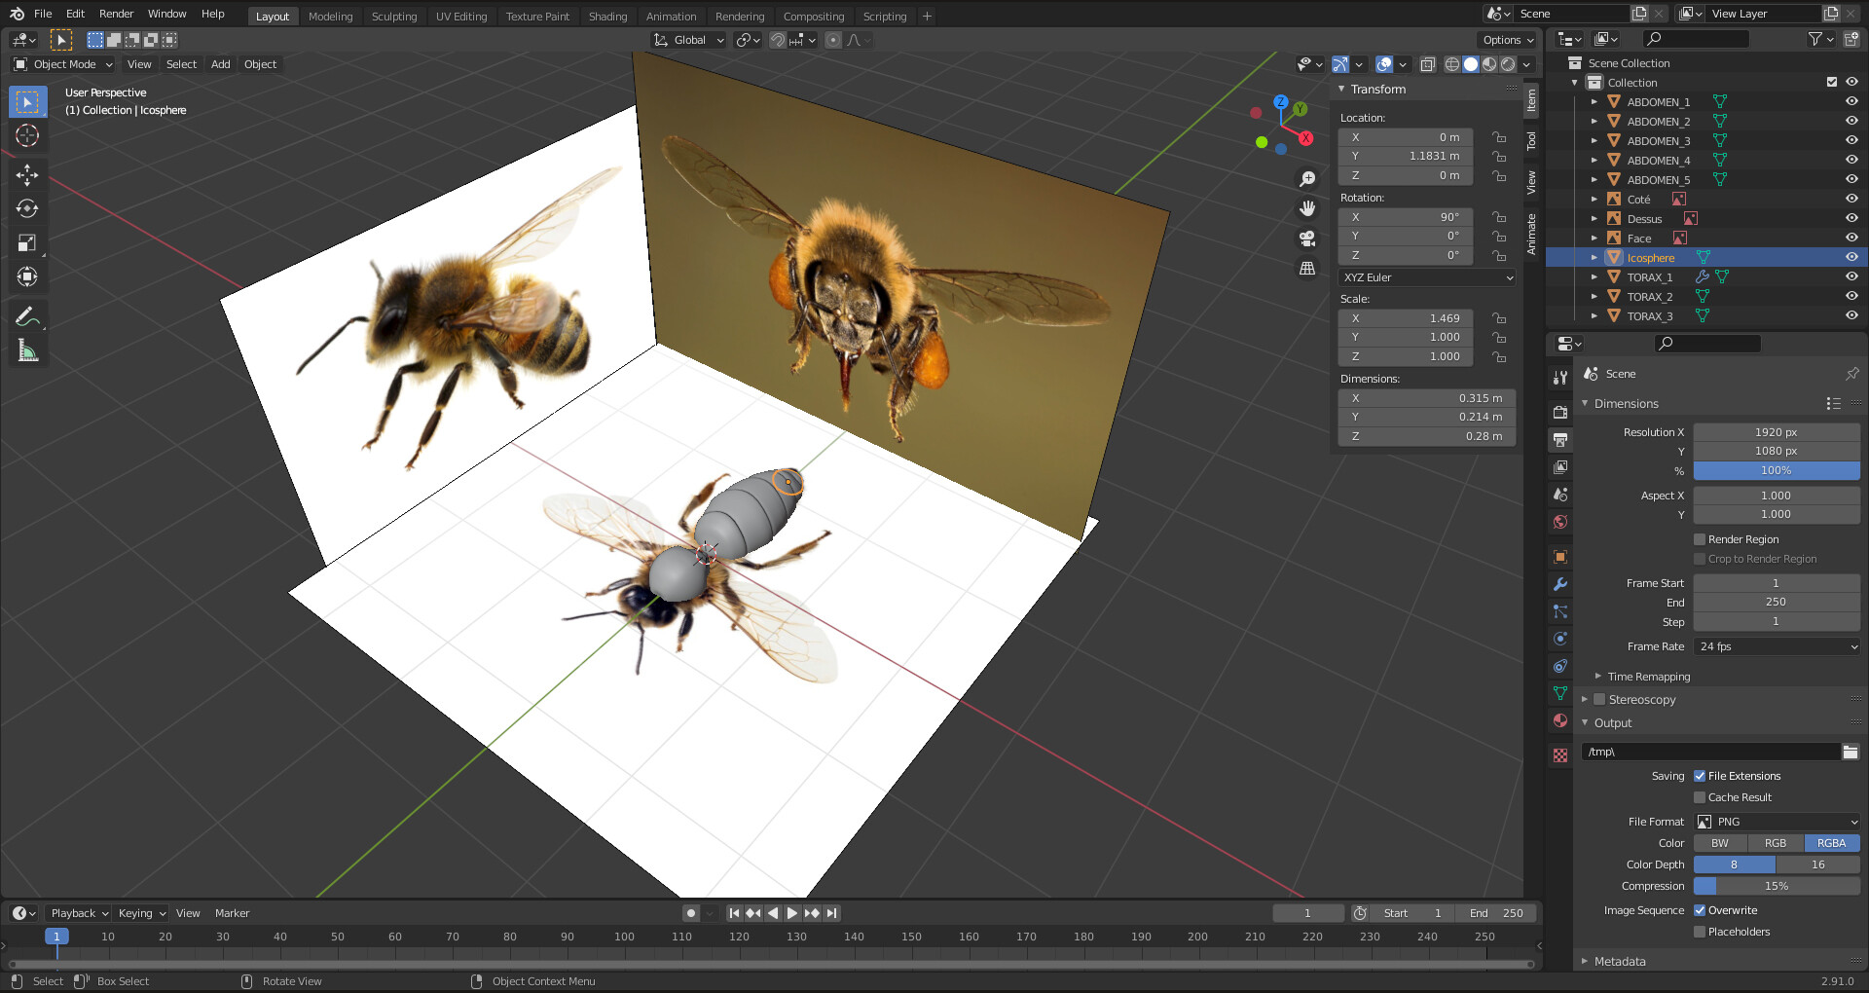
Task: Hide the Icosphere with its eye toggle
Action: tap(1851, 256)
